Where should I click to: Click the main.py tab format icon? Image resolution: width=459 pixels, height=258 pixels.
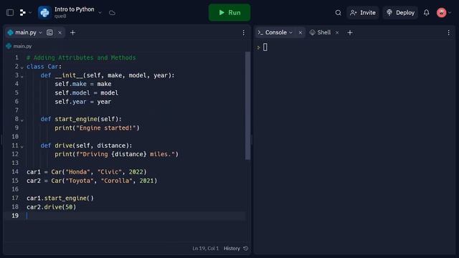[x=49, y=32]
